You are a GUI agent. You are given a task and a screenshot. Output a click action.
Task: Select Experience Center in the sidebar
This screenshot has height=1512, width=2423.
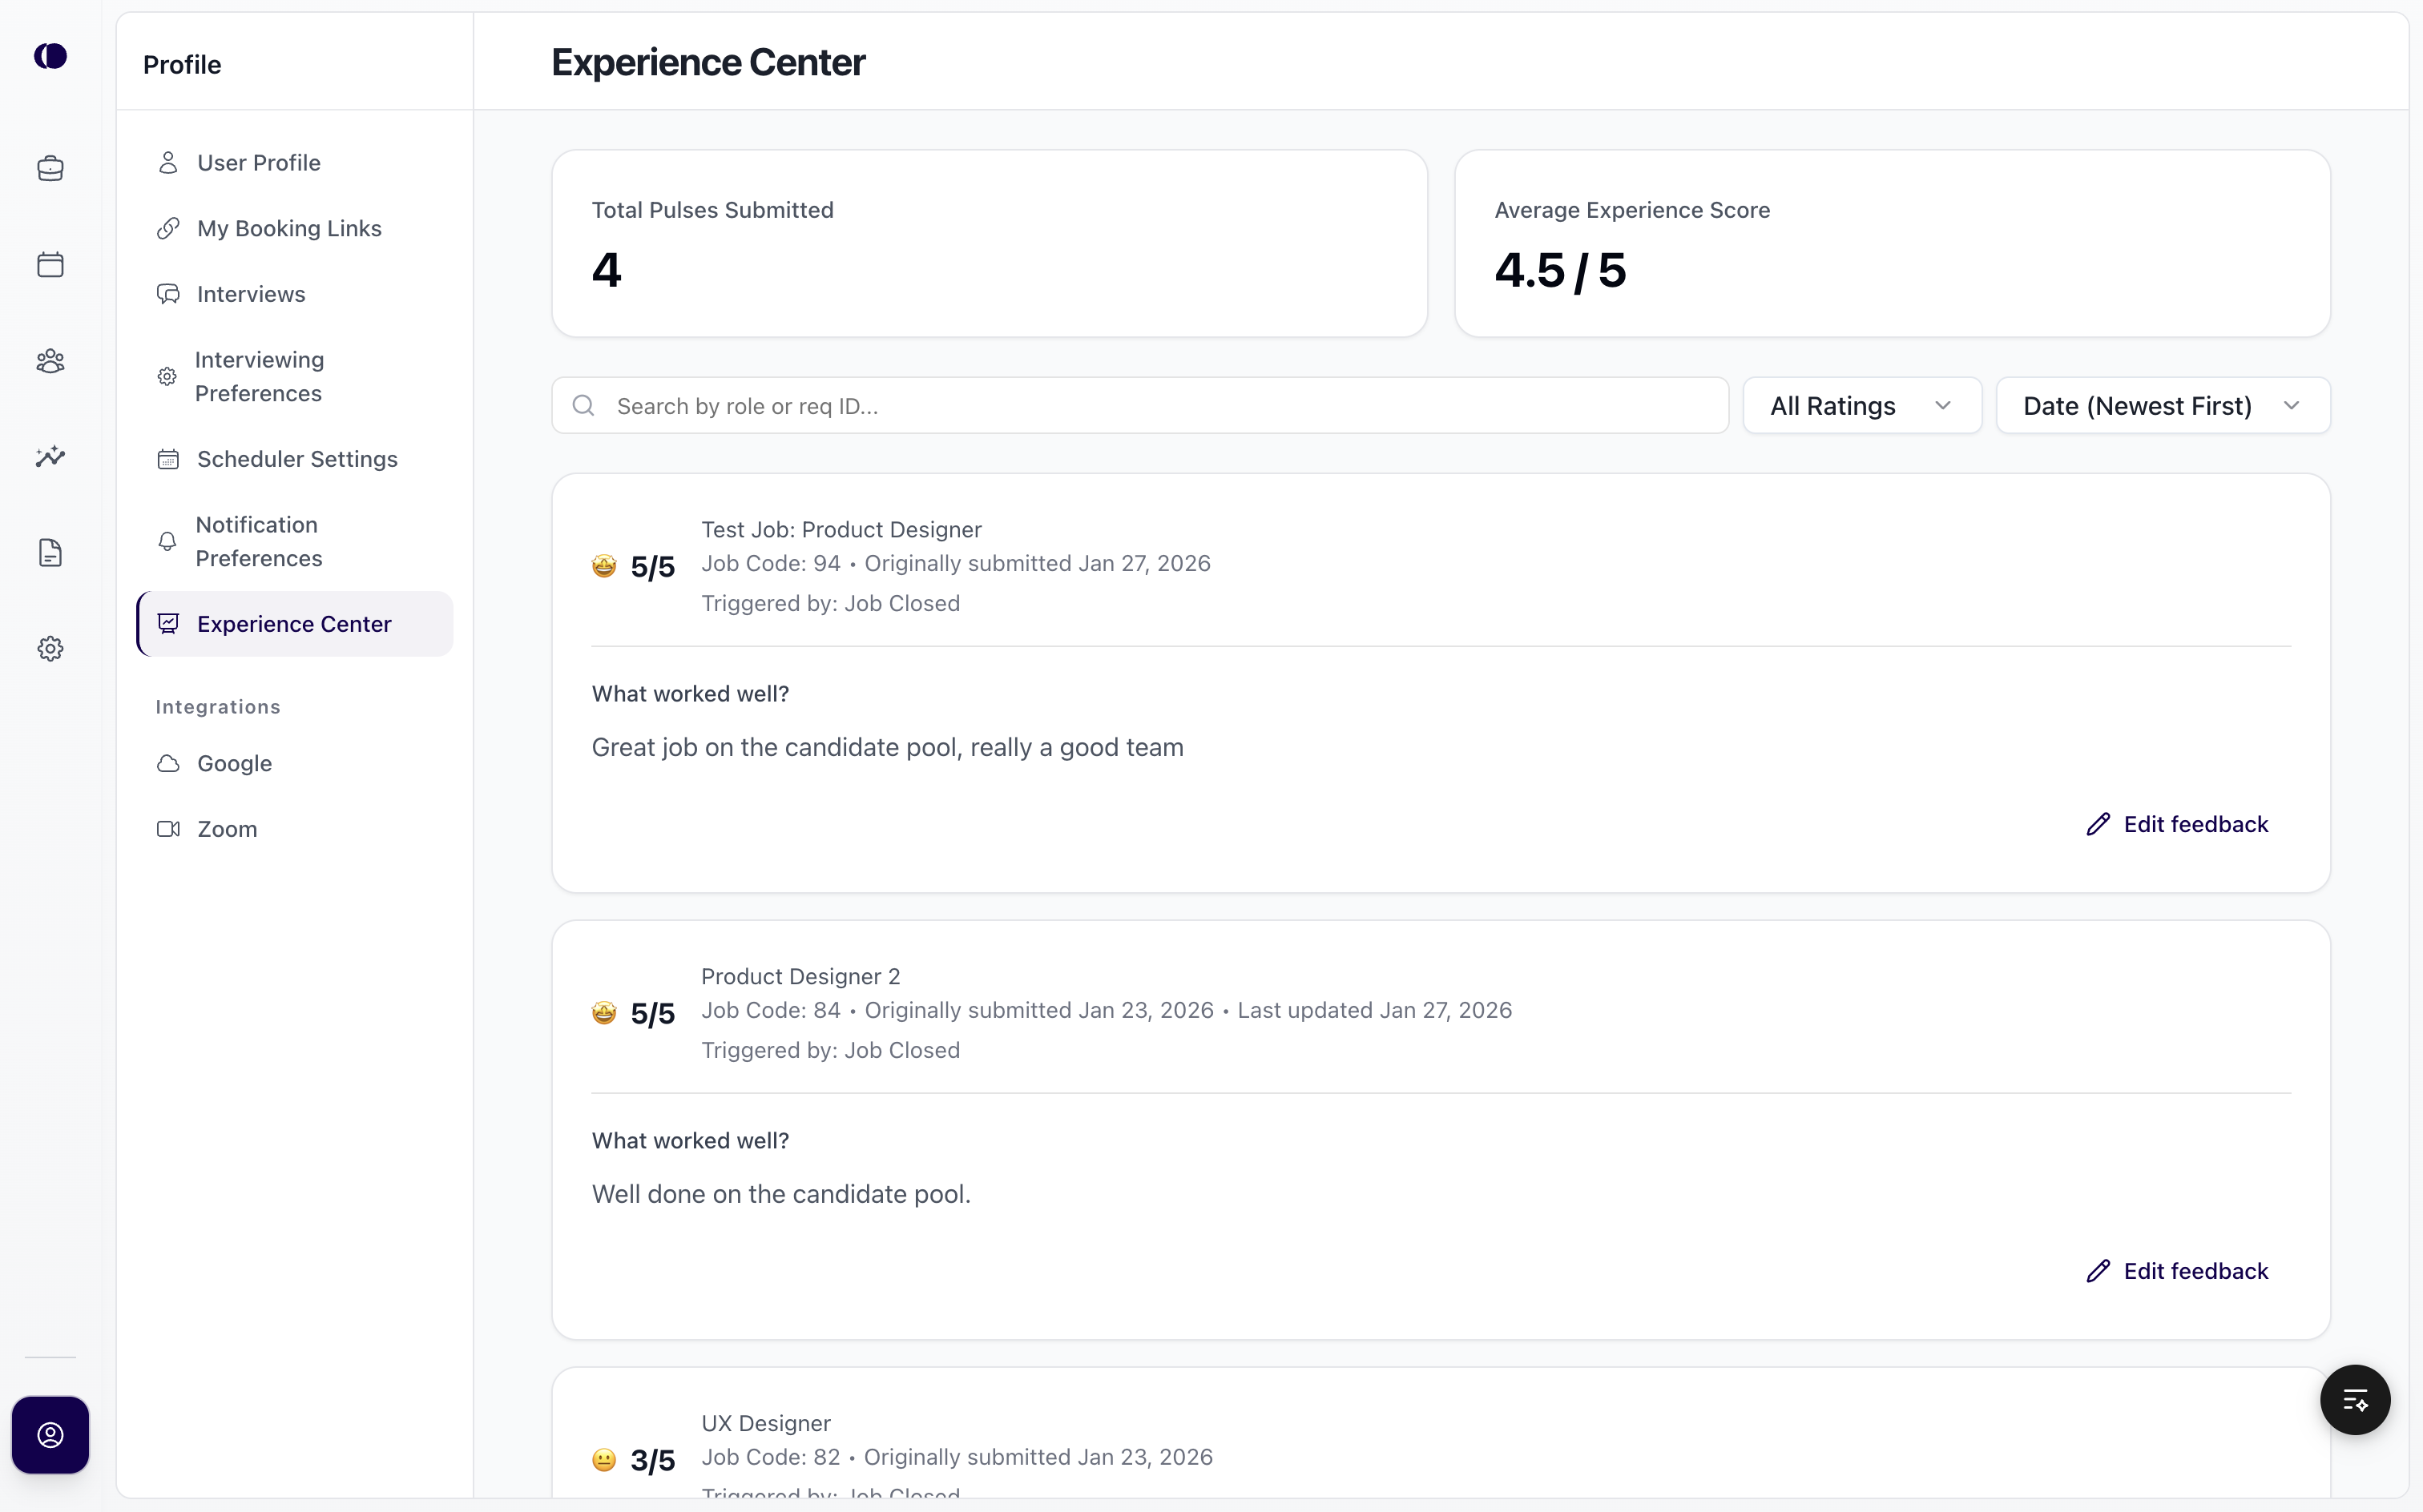(x=294, y=624)
